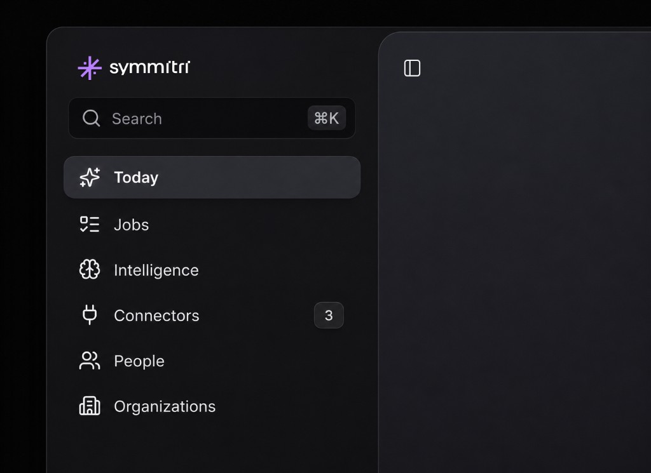Open the Today menu item
The width and height of the screenshot is (651, 473).
(x=212, y=177)
